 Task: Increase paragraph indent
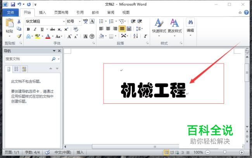pos(140,21)
